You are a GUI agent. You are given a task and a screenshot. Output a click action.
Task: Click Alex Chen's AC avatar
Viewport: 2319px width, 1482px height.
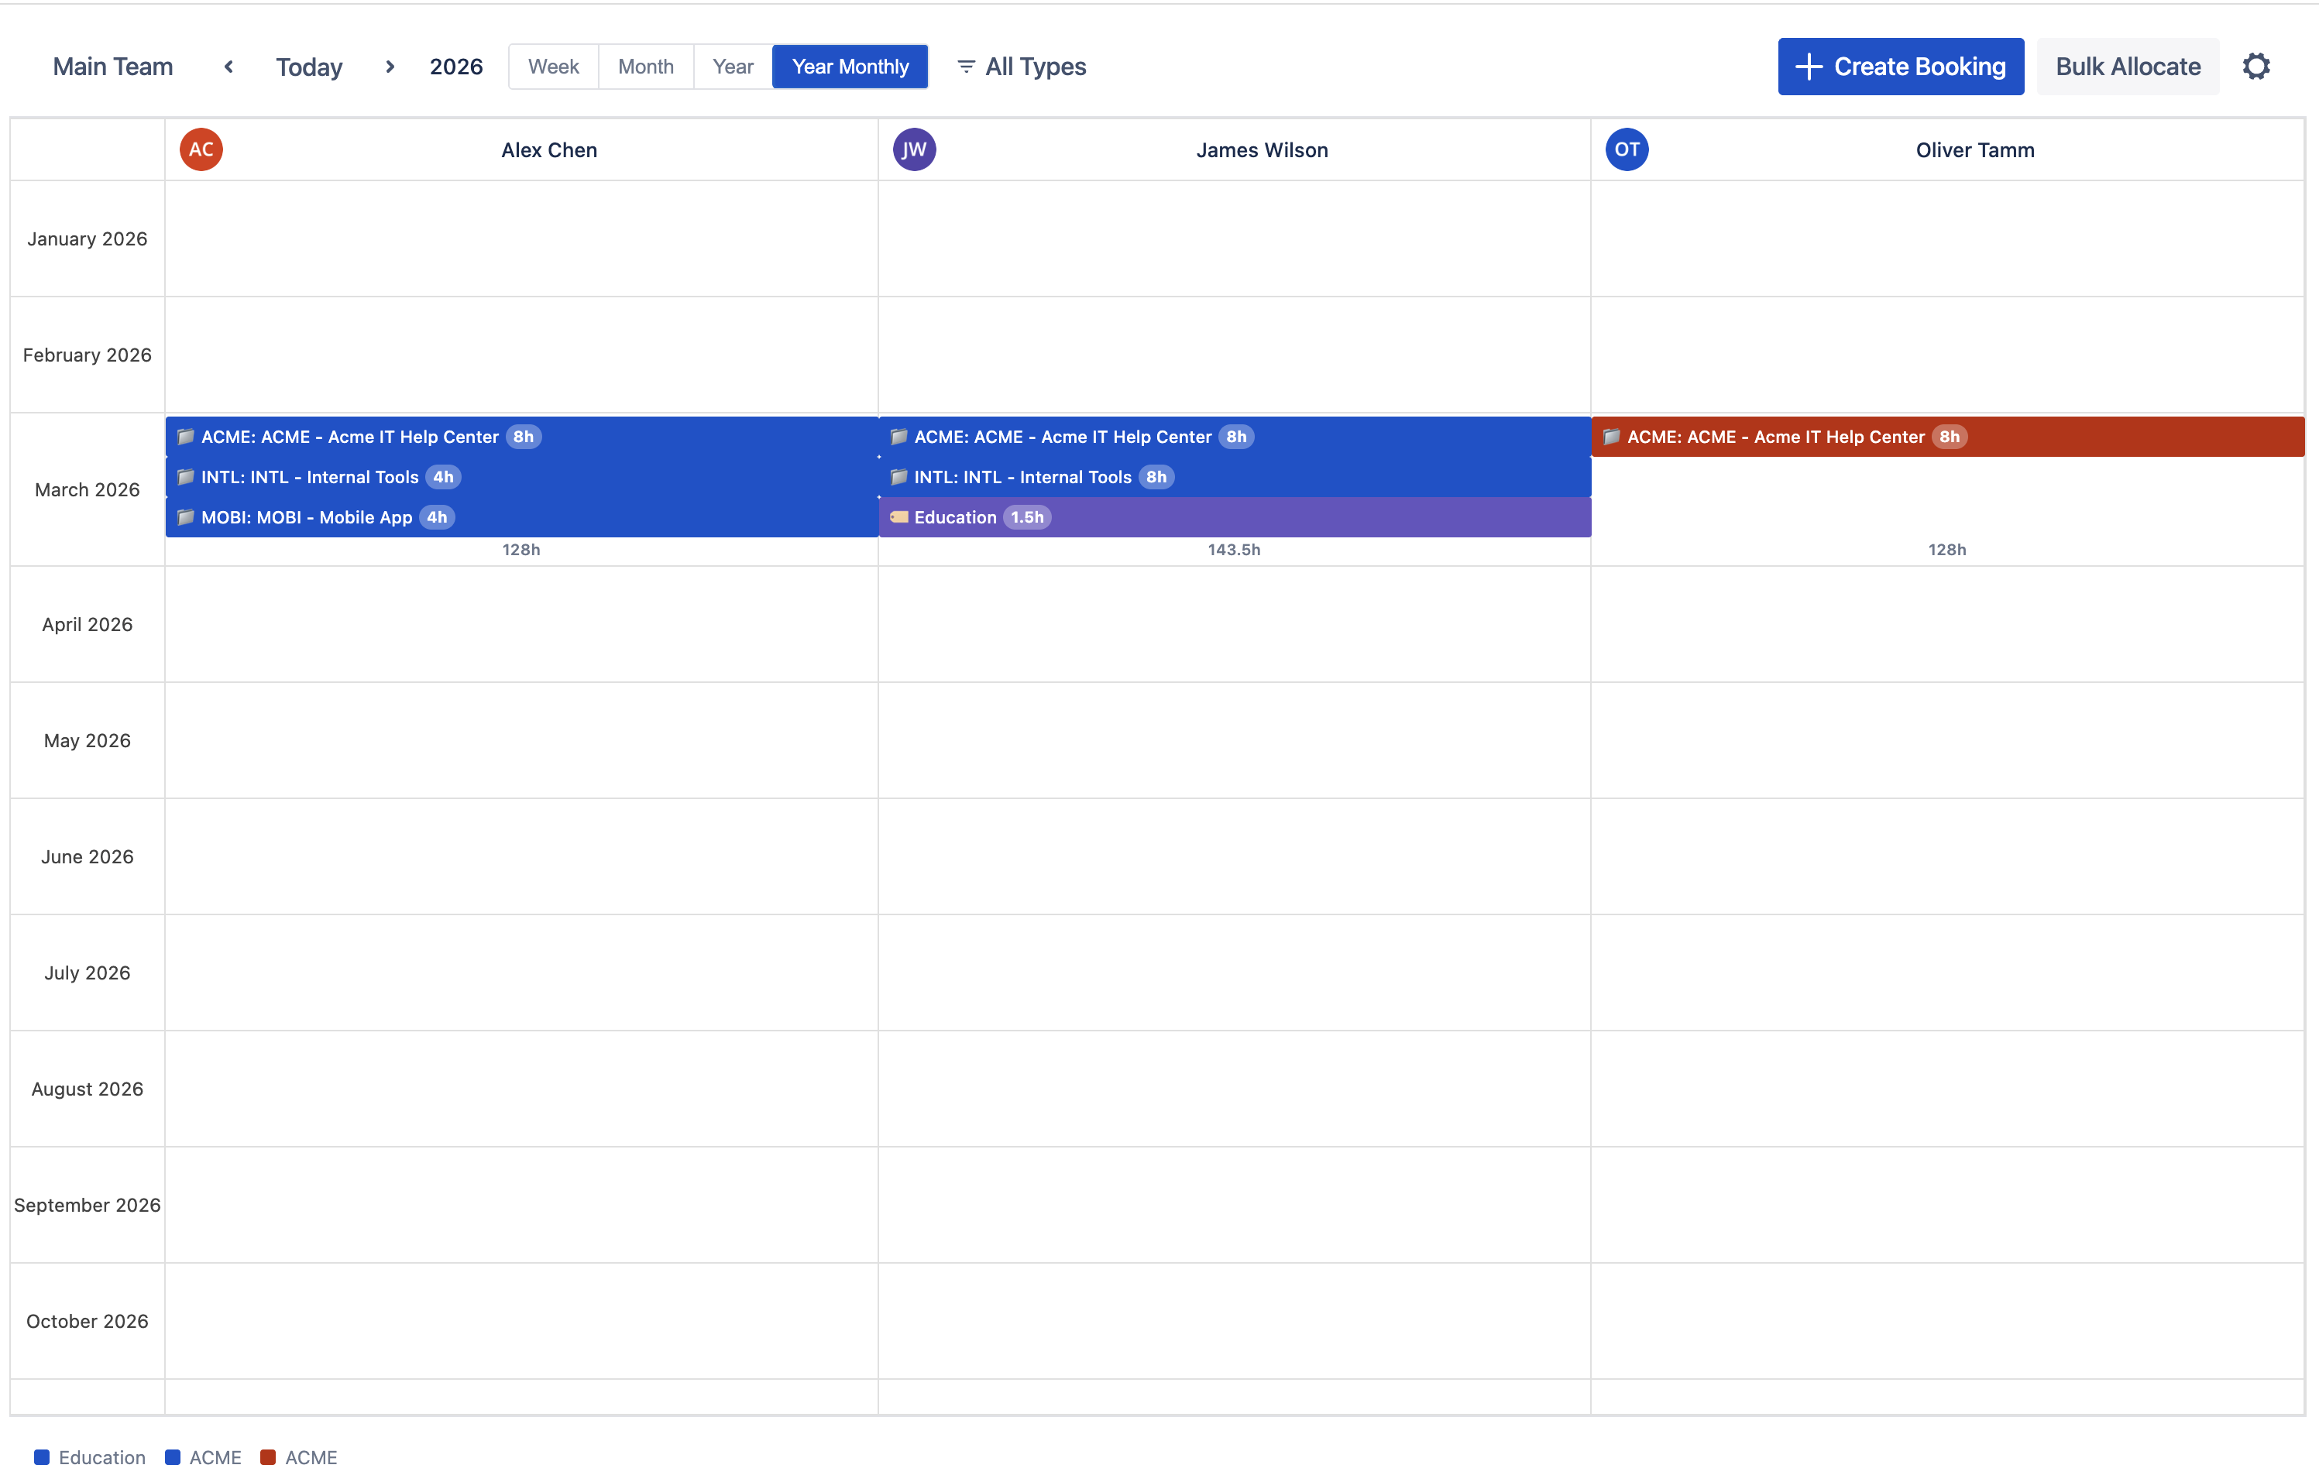[201, 149]
